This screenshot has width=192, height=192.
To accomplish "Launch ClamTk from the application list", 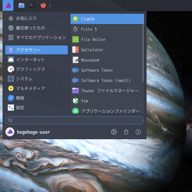I will coord(107,19).
